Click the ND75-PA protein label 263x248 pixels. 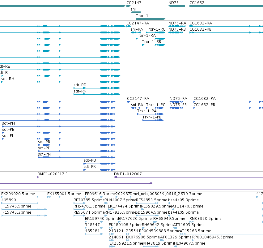(178, 99)
